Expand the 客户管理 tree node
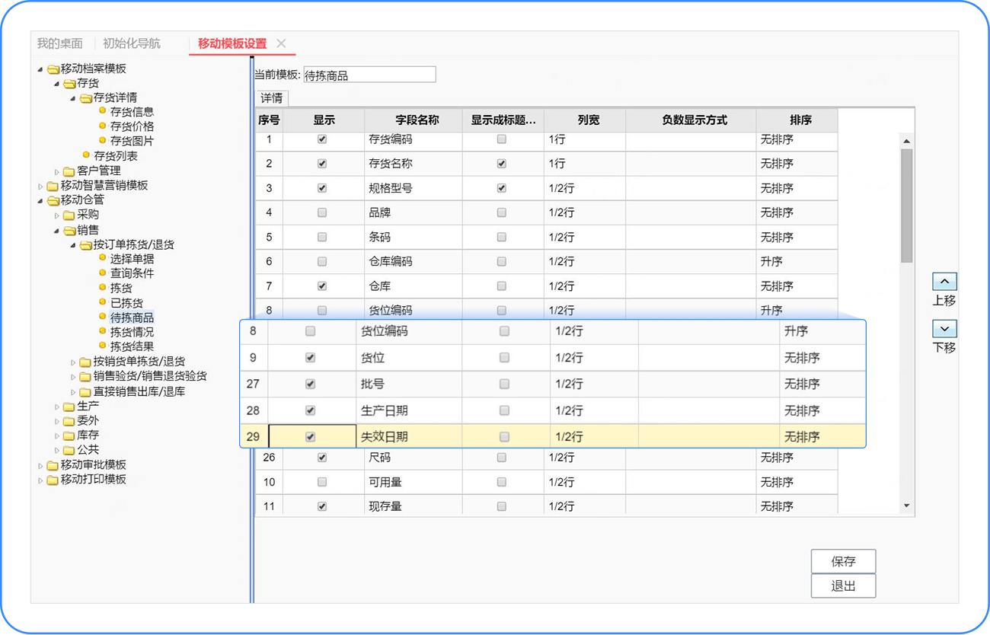 (x=57, y=171)
